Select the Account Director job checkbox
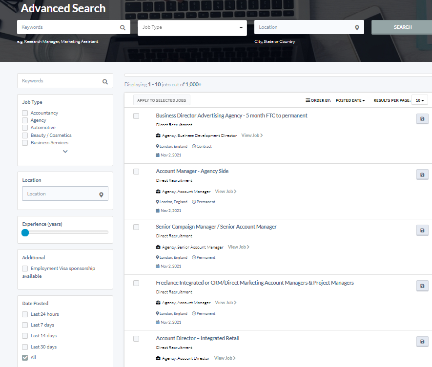Viewport: 432px width, 367px height. pyautogui.click(x=136, y=339)
